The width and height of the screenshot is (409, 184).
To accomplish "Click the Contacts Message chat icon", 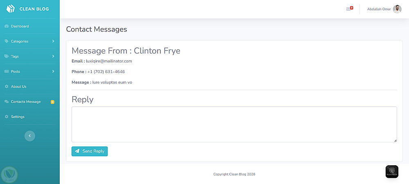I will [7, 102].
